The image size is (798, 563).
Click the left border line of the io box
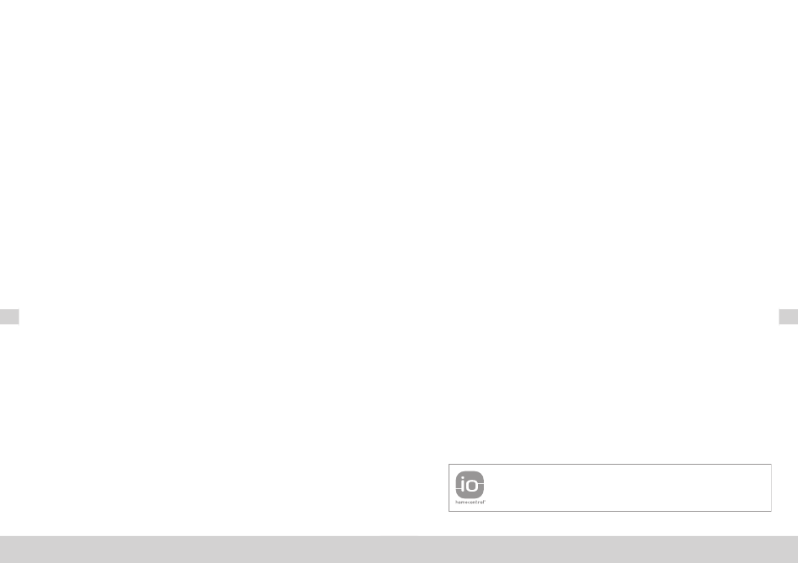[x=449, y=487]
